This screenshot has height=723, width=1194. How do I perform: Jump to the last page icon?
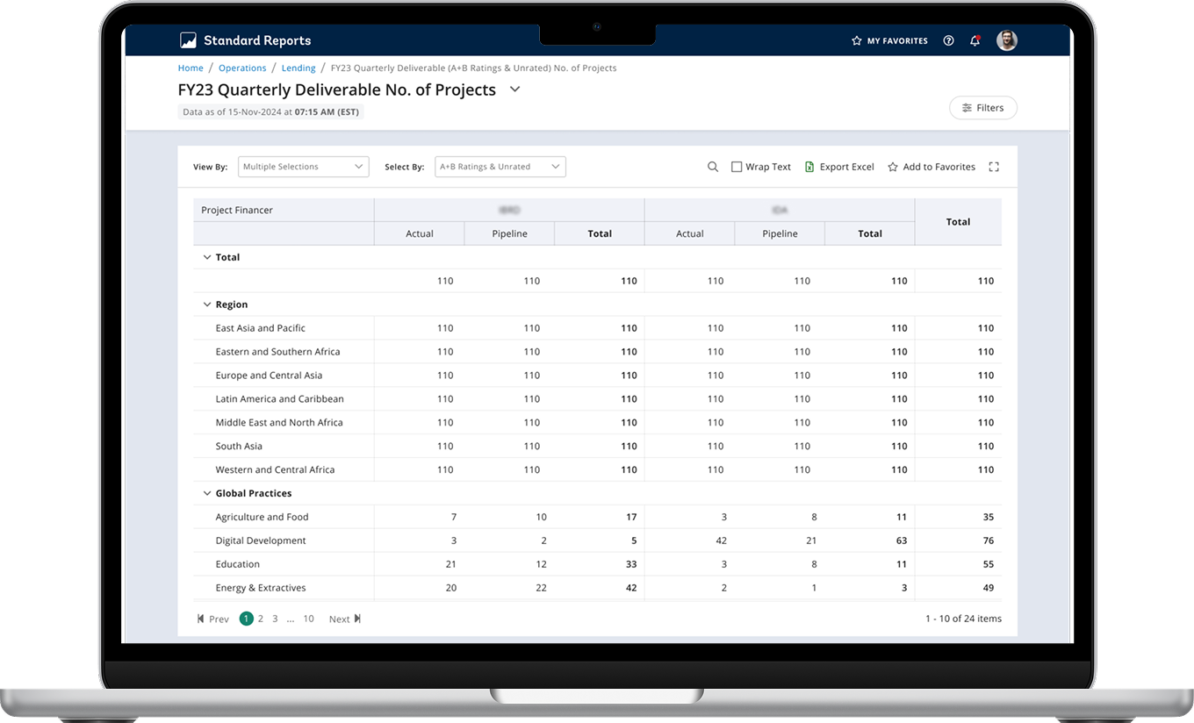click(x=357, y=619)
